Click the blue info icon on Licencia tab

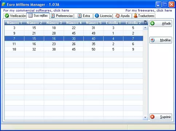click(97, 16)
